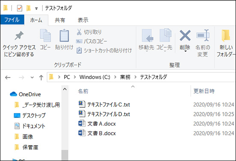Open recent locations dropdown chevron

click(32, 78)
